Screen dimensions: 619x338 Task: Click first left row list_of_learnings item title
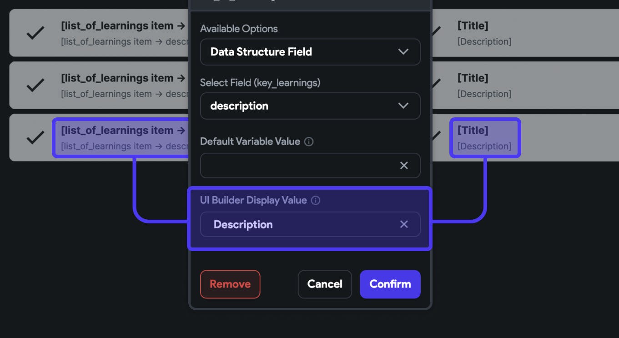[x=123, y=26]
